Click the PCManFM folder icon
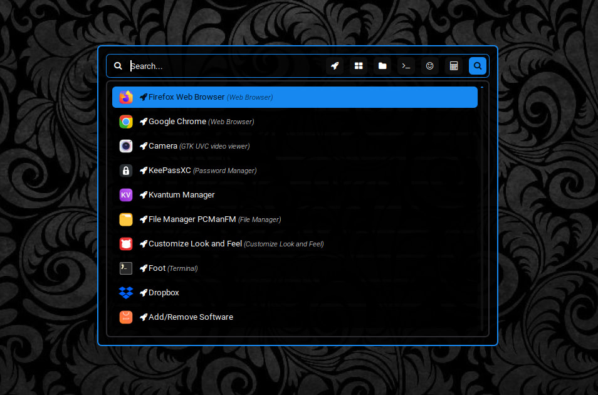The image size is (598, 395). click(126, 219)
